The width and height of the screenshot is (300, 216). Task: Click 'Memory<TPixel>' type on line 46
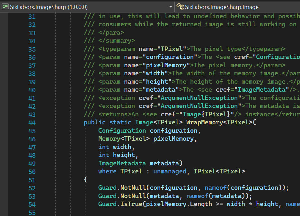[x=124, y=139]
